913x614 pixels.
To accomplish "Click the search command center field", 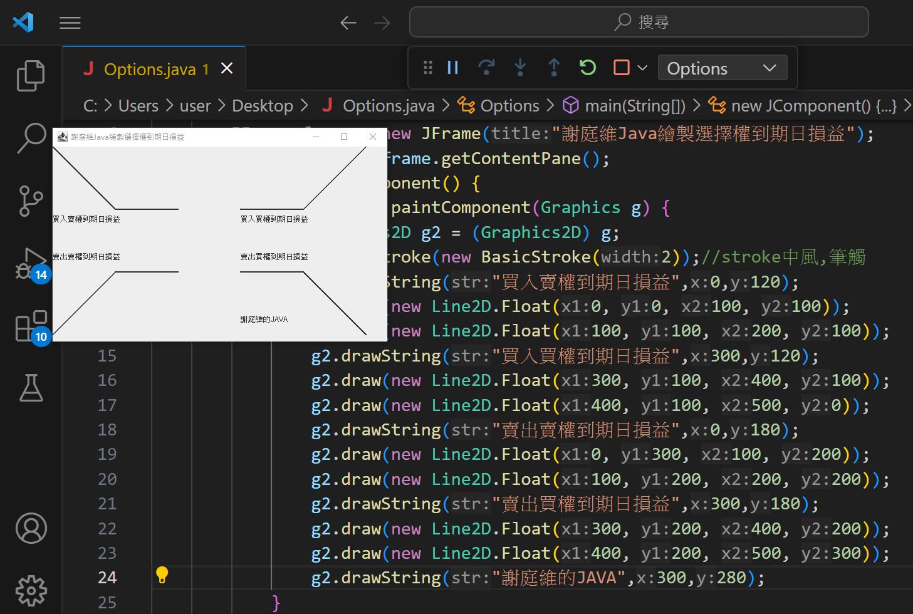I will 639,23.
